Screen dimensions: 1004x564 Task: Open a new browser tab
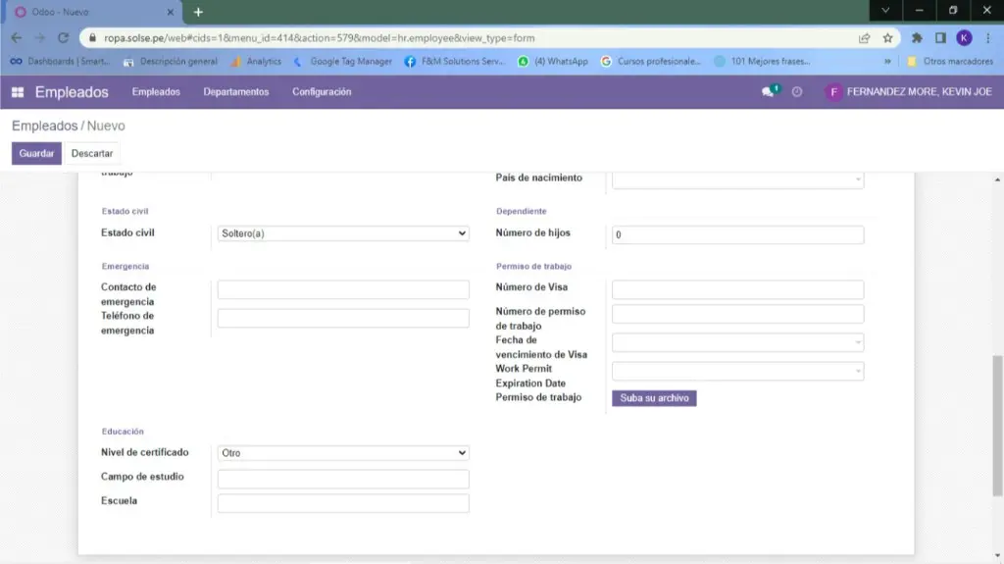point(198,12)
